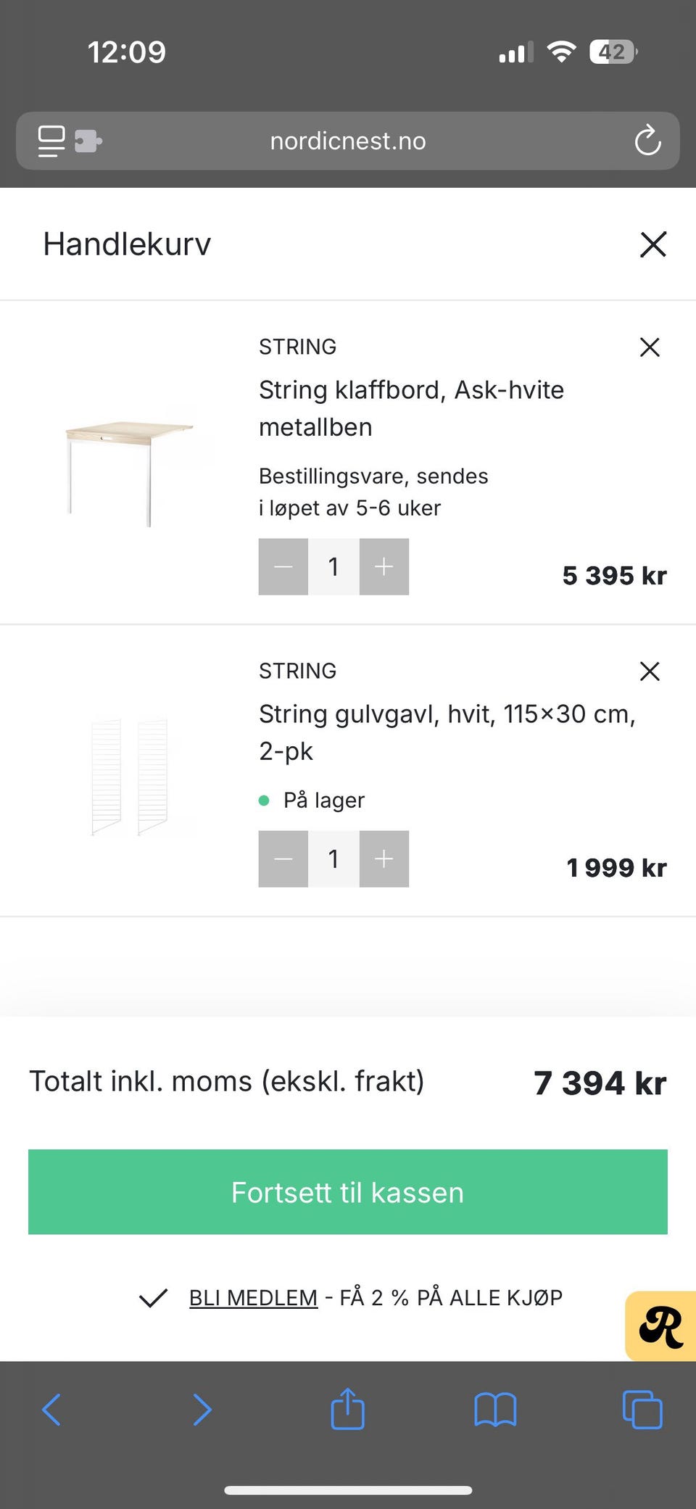The height and width of the screenshot is (1509, 696).
Task: Tap the nordicnest.no address bar
Action: tap(348, 141)
